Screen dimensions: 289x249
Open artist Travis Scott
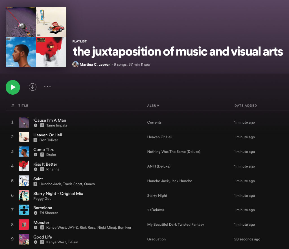73,184
